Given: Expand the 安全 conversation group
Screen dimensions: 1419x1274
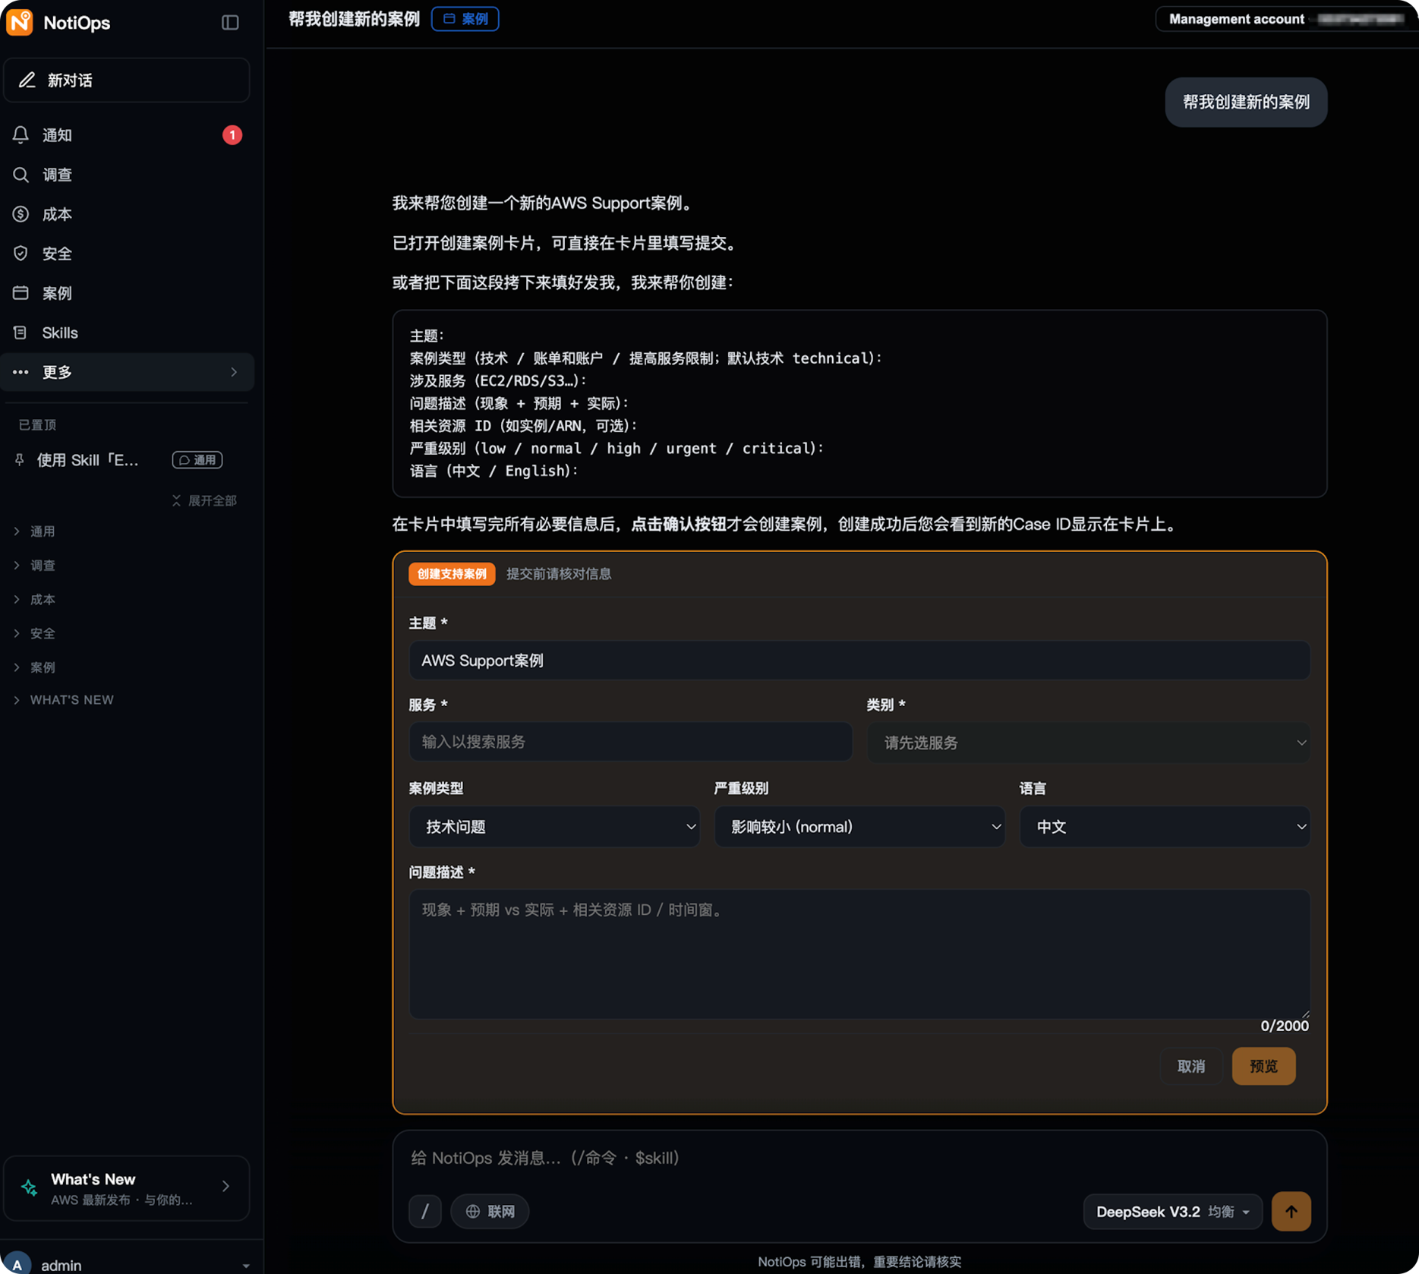Looking at the screenshot, I should [x=35, y=633].
